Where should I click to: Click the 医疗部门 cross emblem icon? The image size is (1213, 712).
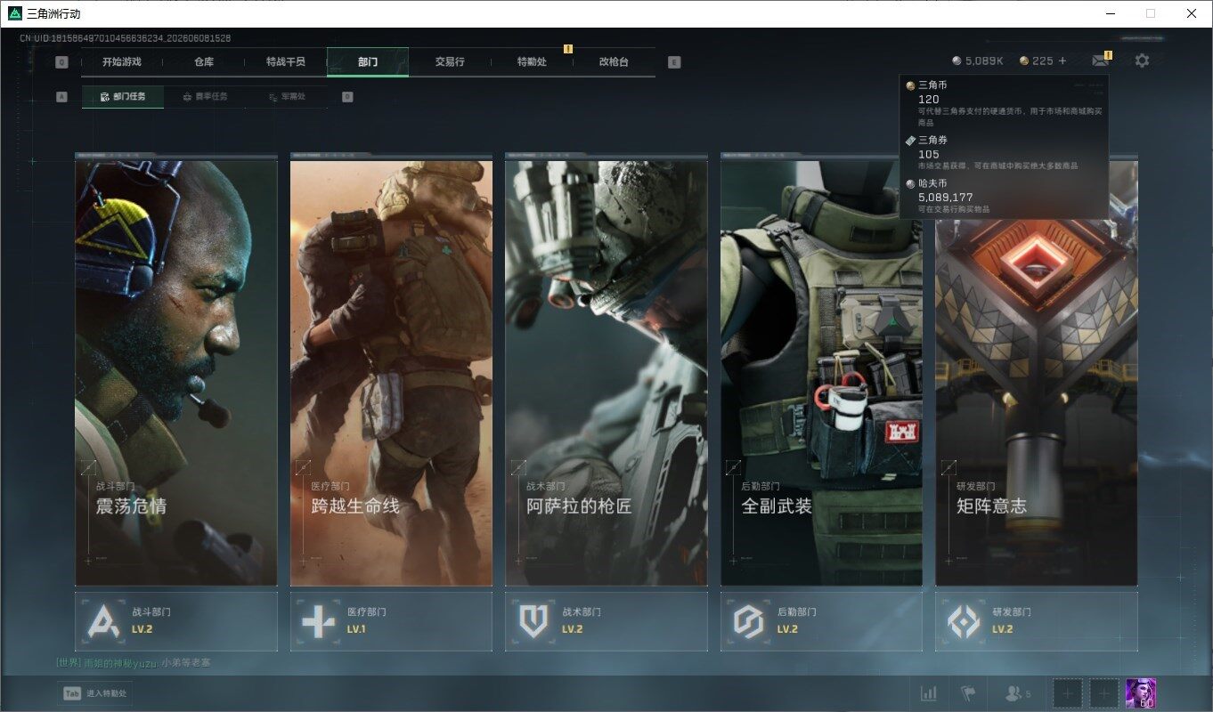tap(318, 620)
